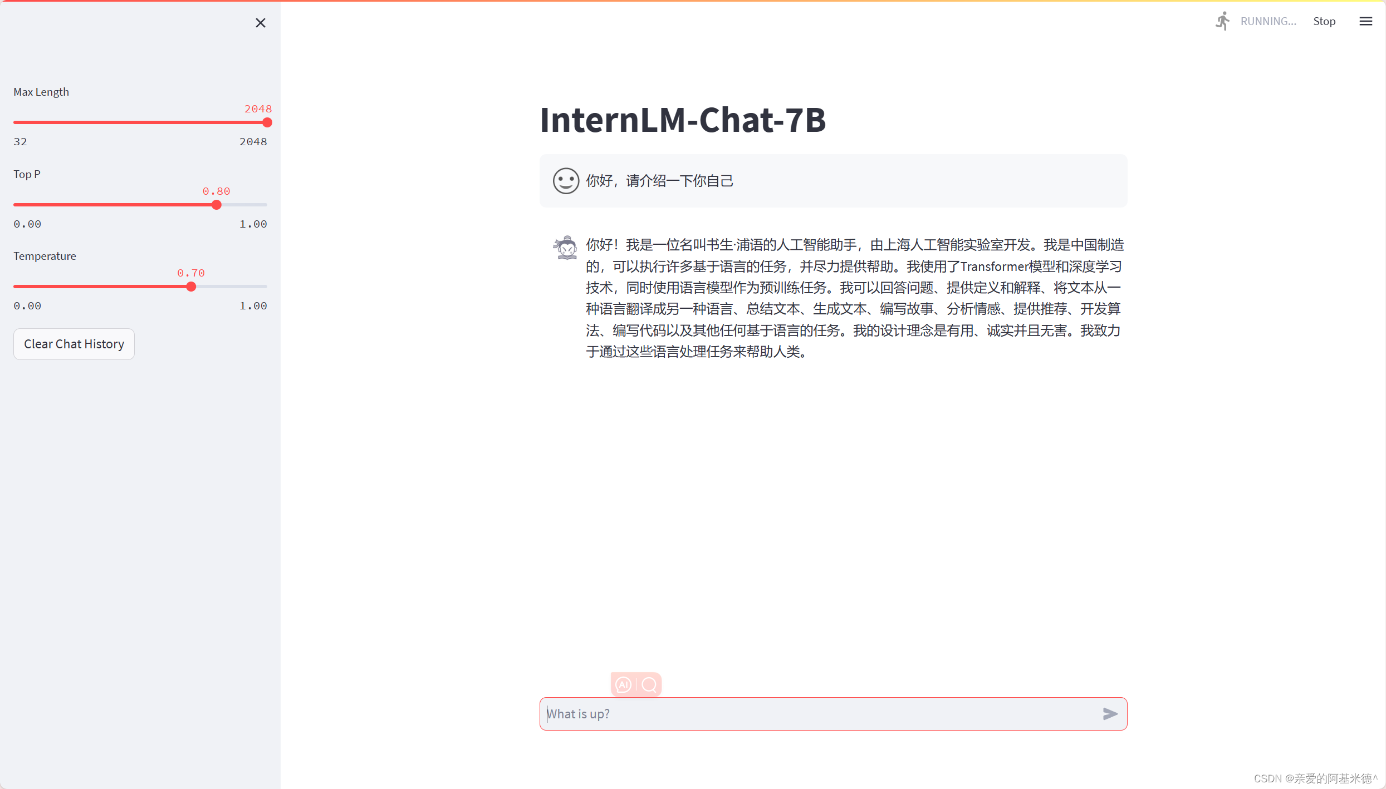
Task: Click the pink AI overlay icon
Action: pos(623,684)
